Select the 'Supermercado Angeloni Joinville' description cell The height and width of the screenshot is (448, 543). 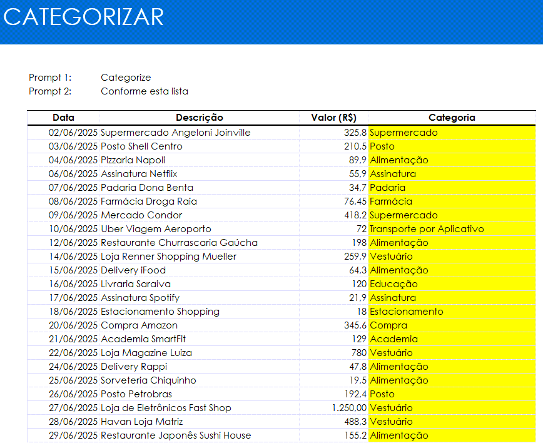coord(175,133)
